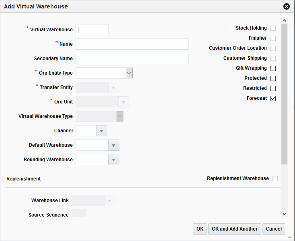295x241 pixels.
Task: Click into the Name text field
Action: tap(132, 44)
